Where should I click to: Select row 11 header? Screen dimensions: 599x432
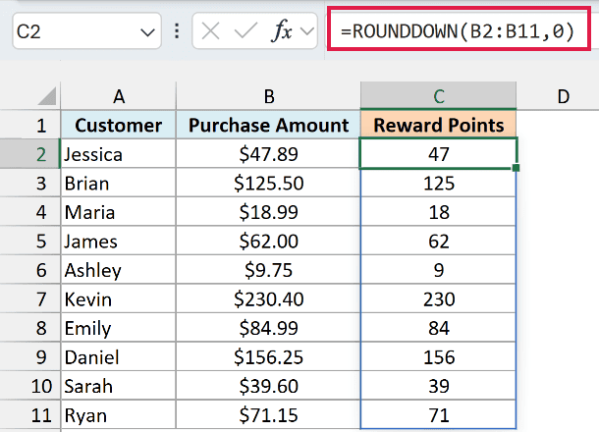29,415
